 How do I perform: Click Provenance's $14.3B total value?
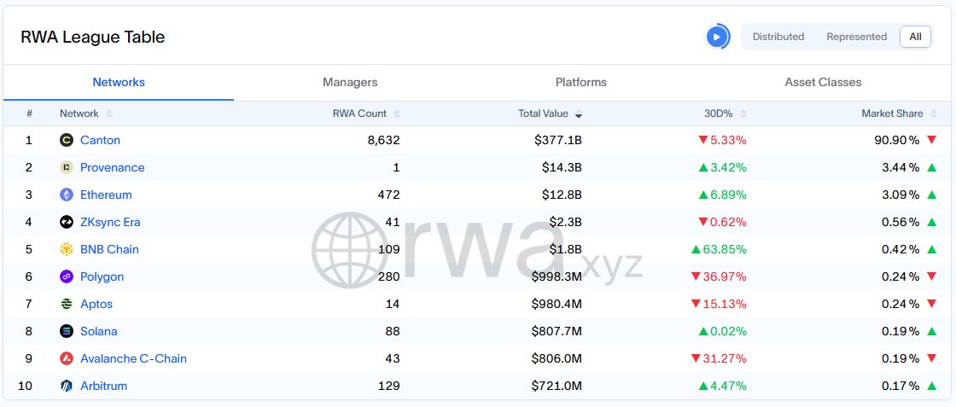coord(562,167)
